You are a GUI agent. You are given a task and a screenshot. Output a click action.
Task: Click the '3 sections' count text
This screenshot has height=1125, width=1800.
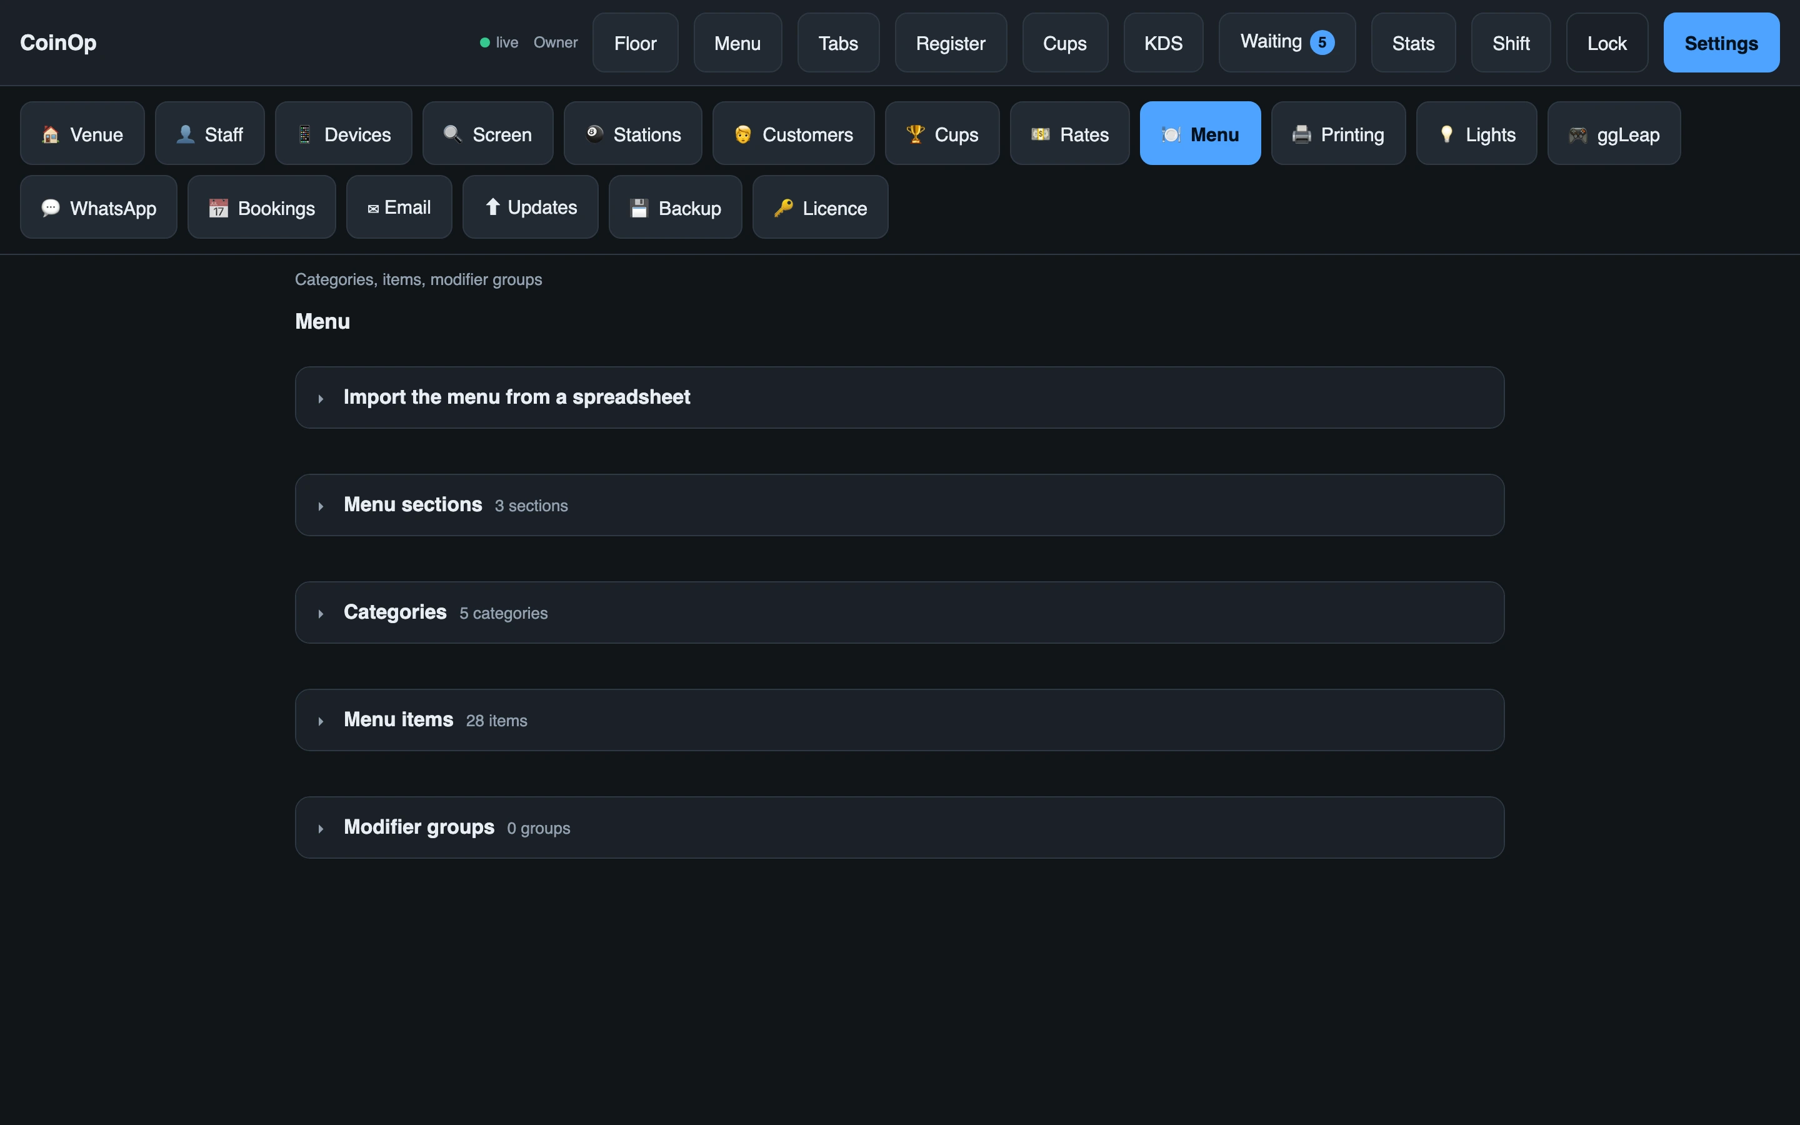coord(531,506)
